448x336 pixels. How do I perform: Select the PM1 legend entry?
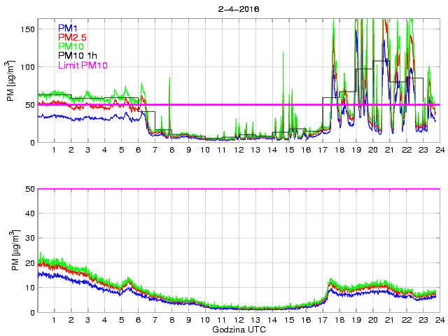click(x=68, y=27)
